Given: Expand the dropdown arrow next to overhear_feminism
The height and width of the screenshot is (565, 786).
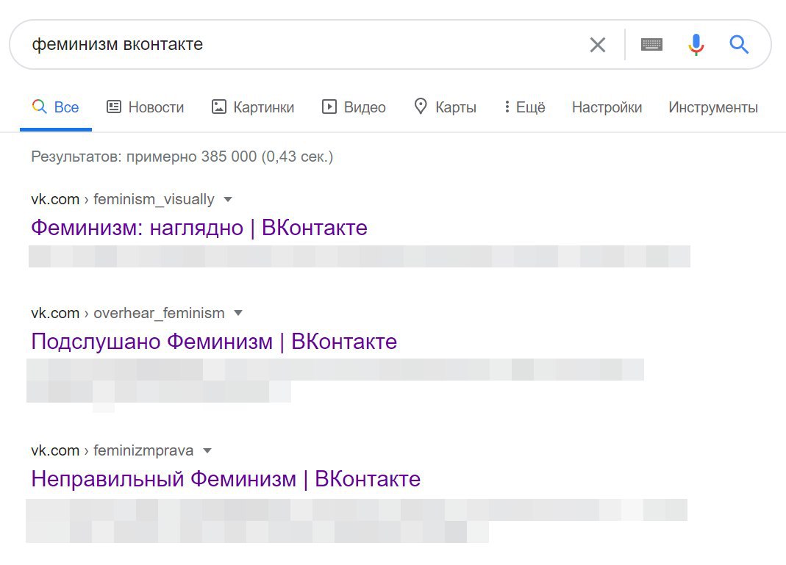Looking at the screenshot, I should point(238,313).
